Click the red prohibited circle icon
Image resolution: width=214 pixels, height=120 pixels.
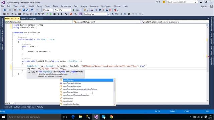pyautogui.click(x=71, y=14)
